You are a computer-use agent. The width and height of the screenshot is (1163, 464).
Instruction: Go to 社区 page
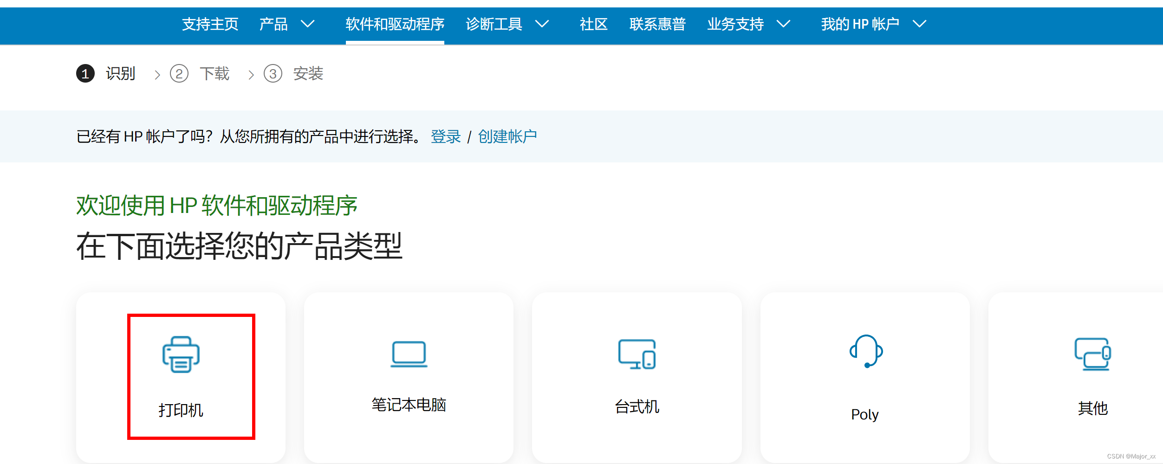point(594,24)
